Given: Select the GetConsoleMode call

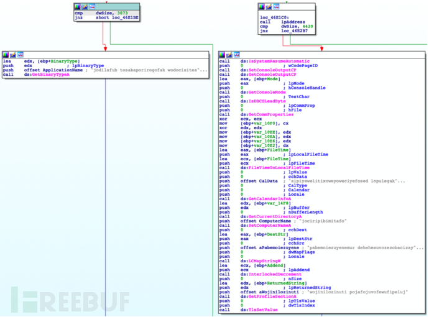Looking at the screenshot, I should coord(267,92).
